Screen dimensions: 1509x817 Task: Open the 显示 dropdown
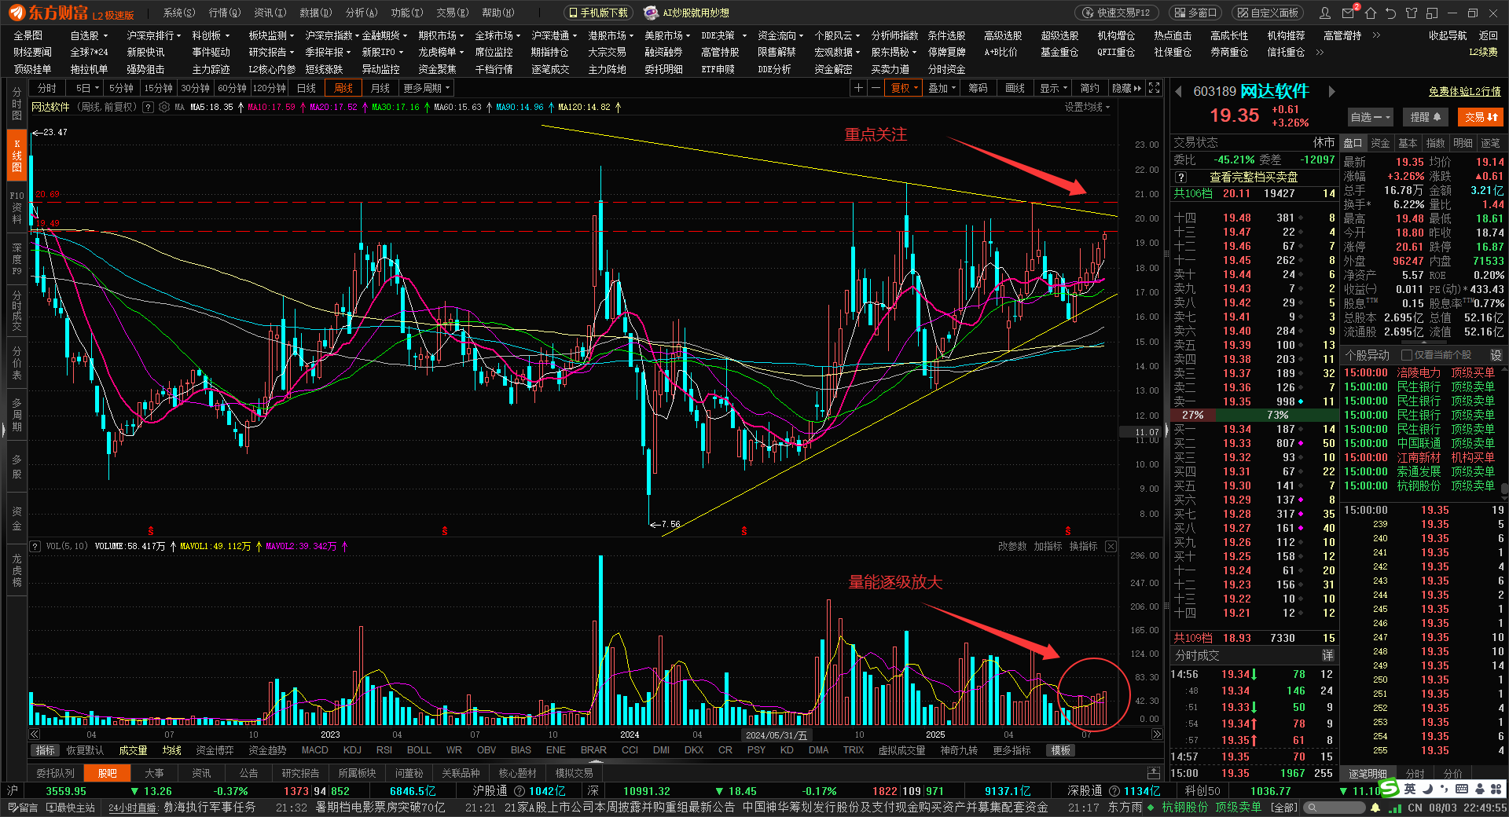tap(1053, 88)
